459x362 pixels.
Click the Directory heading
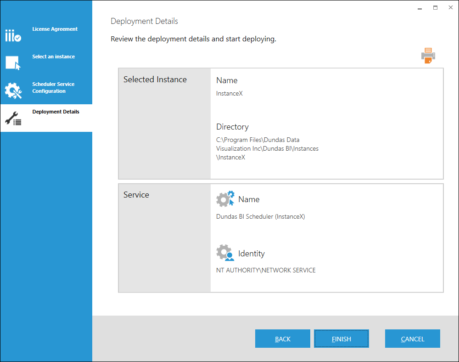(232, 127)
